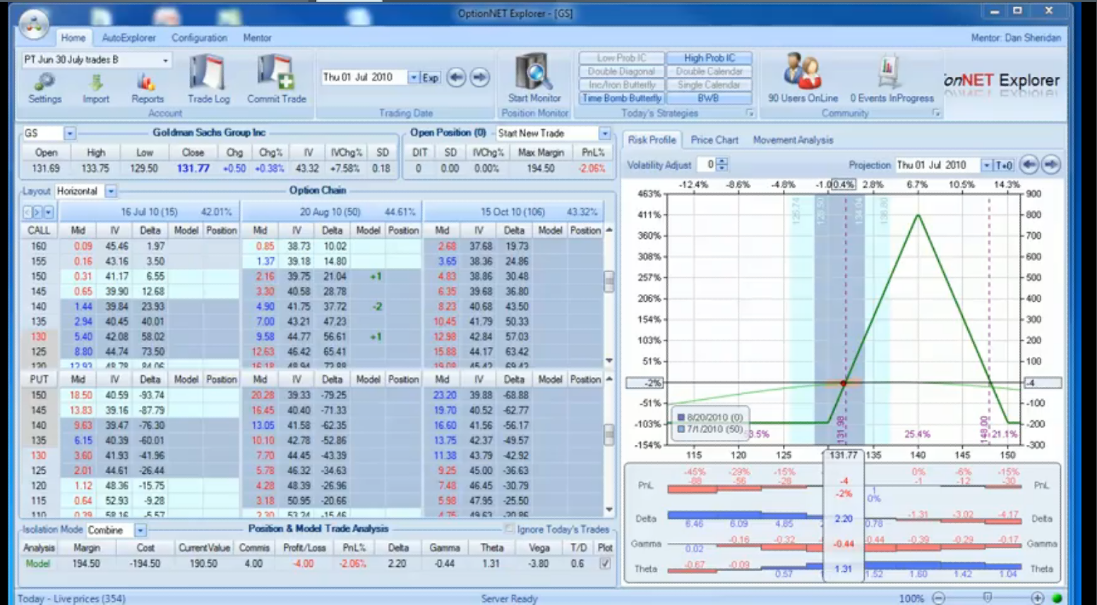Step projection date forward with arrow
This screenshot has height=605, width=1097.
pyautogui.click(x=1051, y=165)
